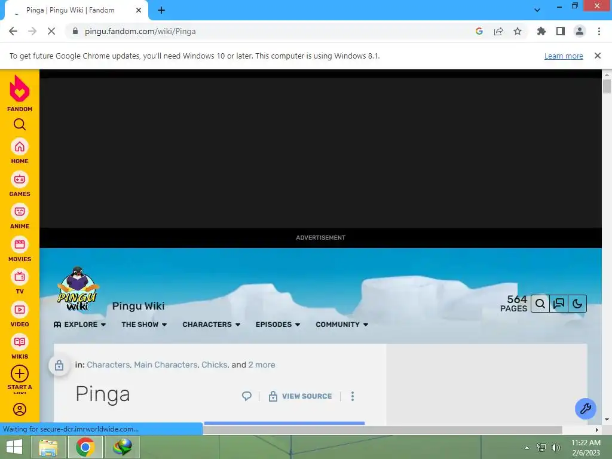Expand the Characters menu
This screenshot has width=612, height=459.
pos(211,325)
